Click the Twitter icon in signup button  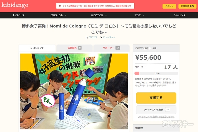(193, 6)
